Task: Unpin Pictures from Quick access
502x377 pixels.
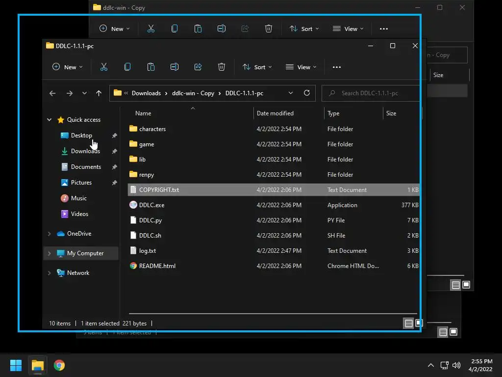Action: [x=114, y=183]
